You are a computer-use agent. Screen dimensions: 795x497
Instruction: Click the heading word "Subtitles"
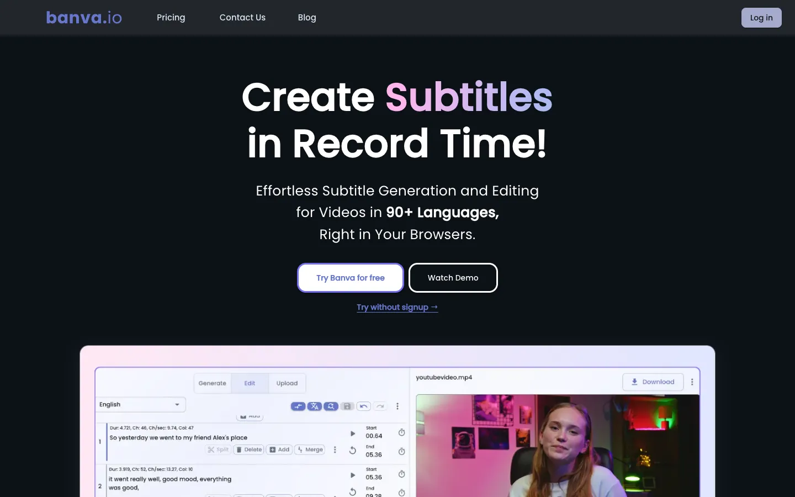tap(469, 97)
